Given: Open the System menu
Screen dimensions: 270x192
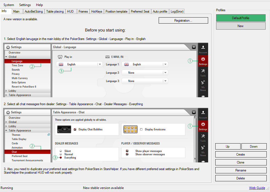Looking at the screenshot, I should click(9, 5).
